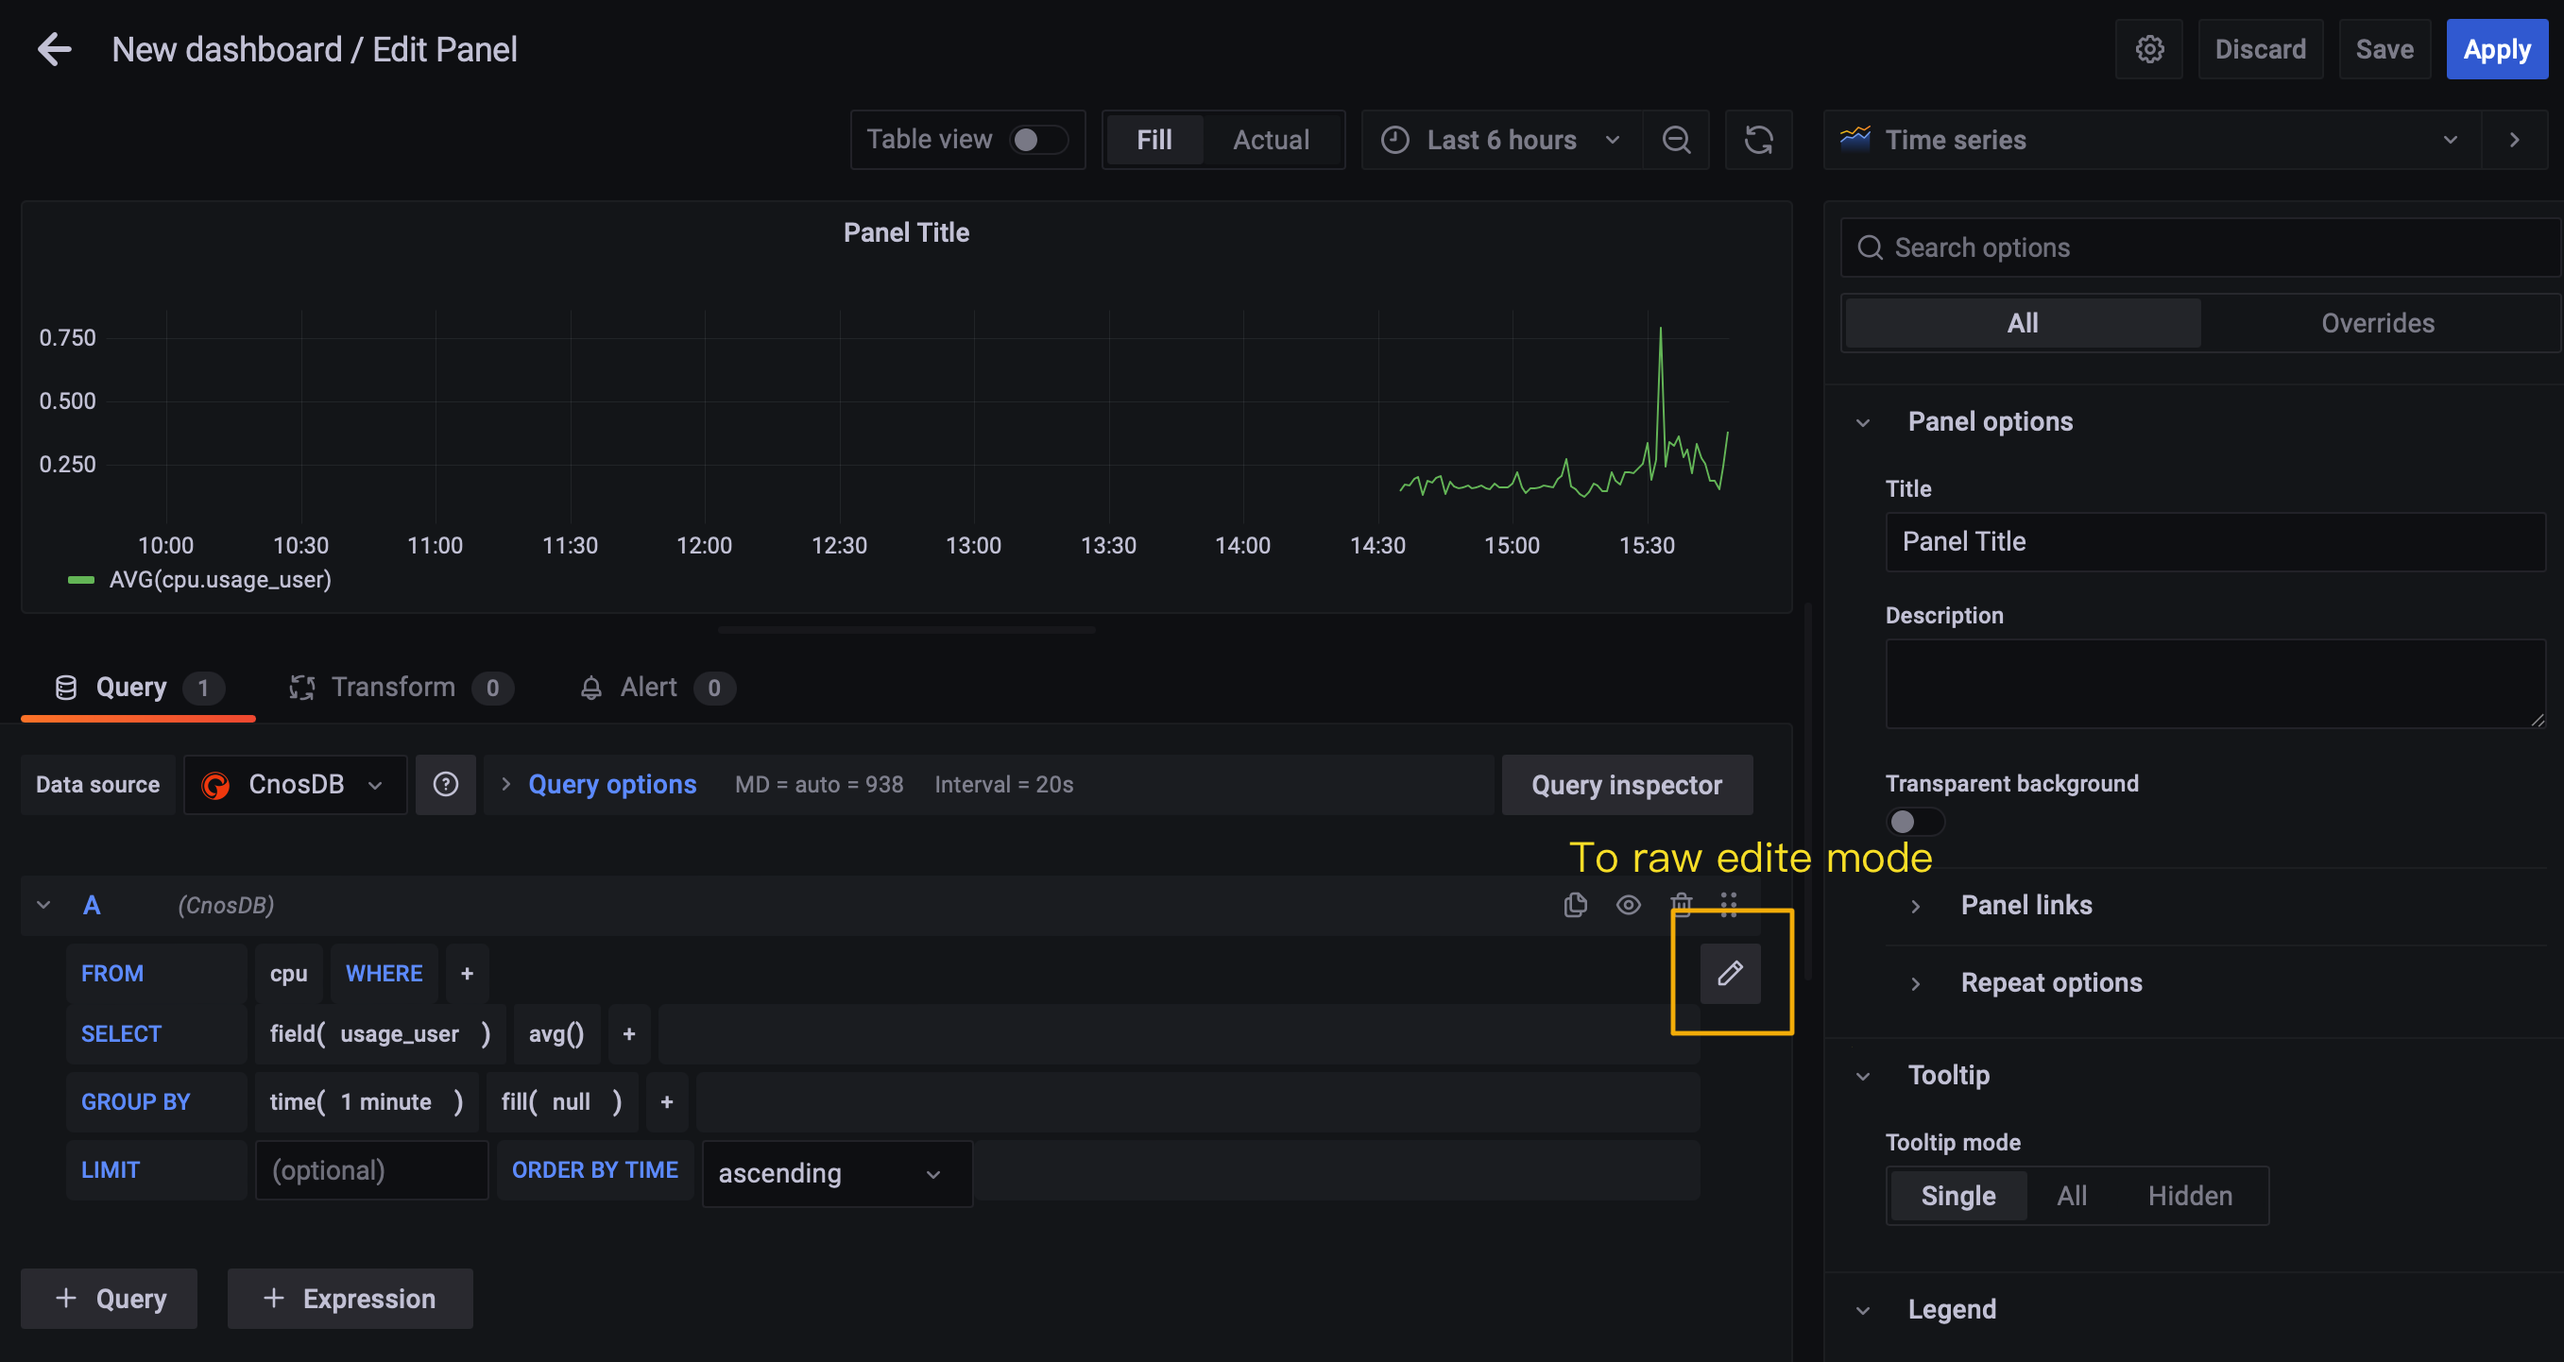Click the Apply button
Viewport: 2564px width, 1362px height.
click(2495, 49)
